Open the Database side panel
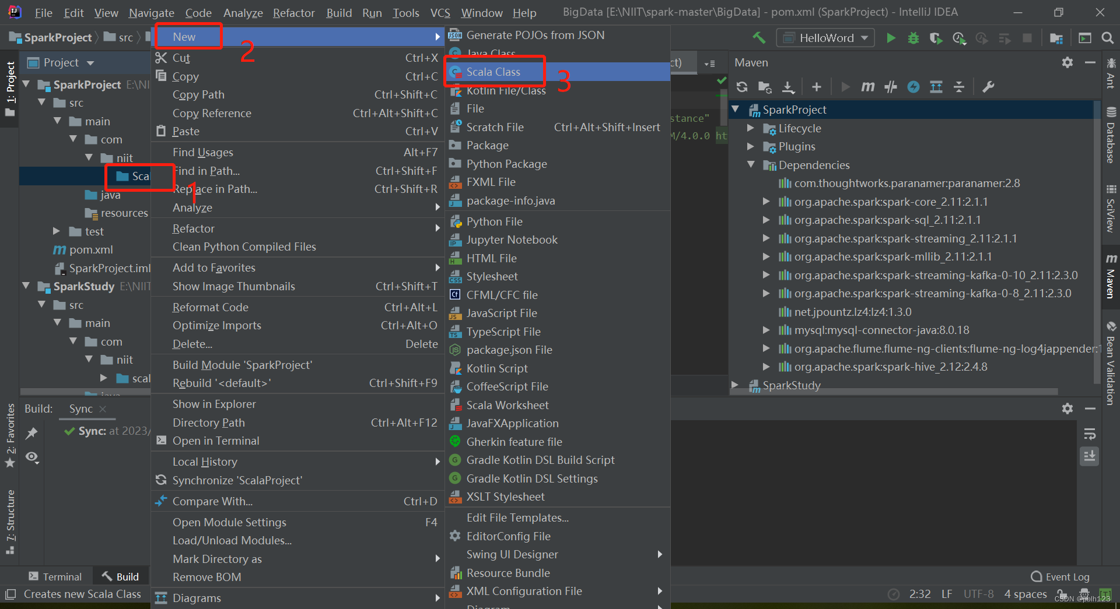Screen dimensions: 1120x609 click(x=1111, y=135)
